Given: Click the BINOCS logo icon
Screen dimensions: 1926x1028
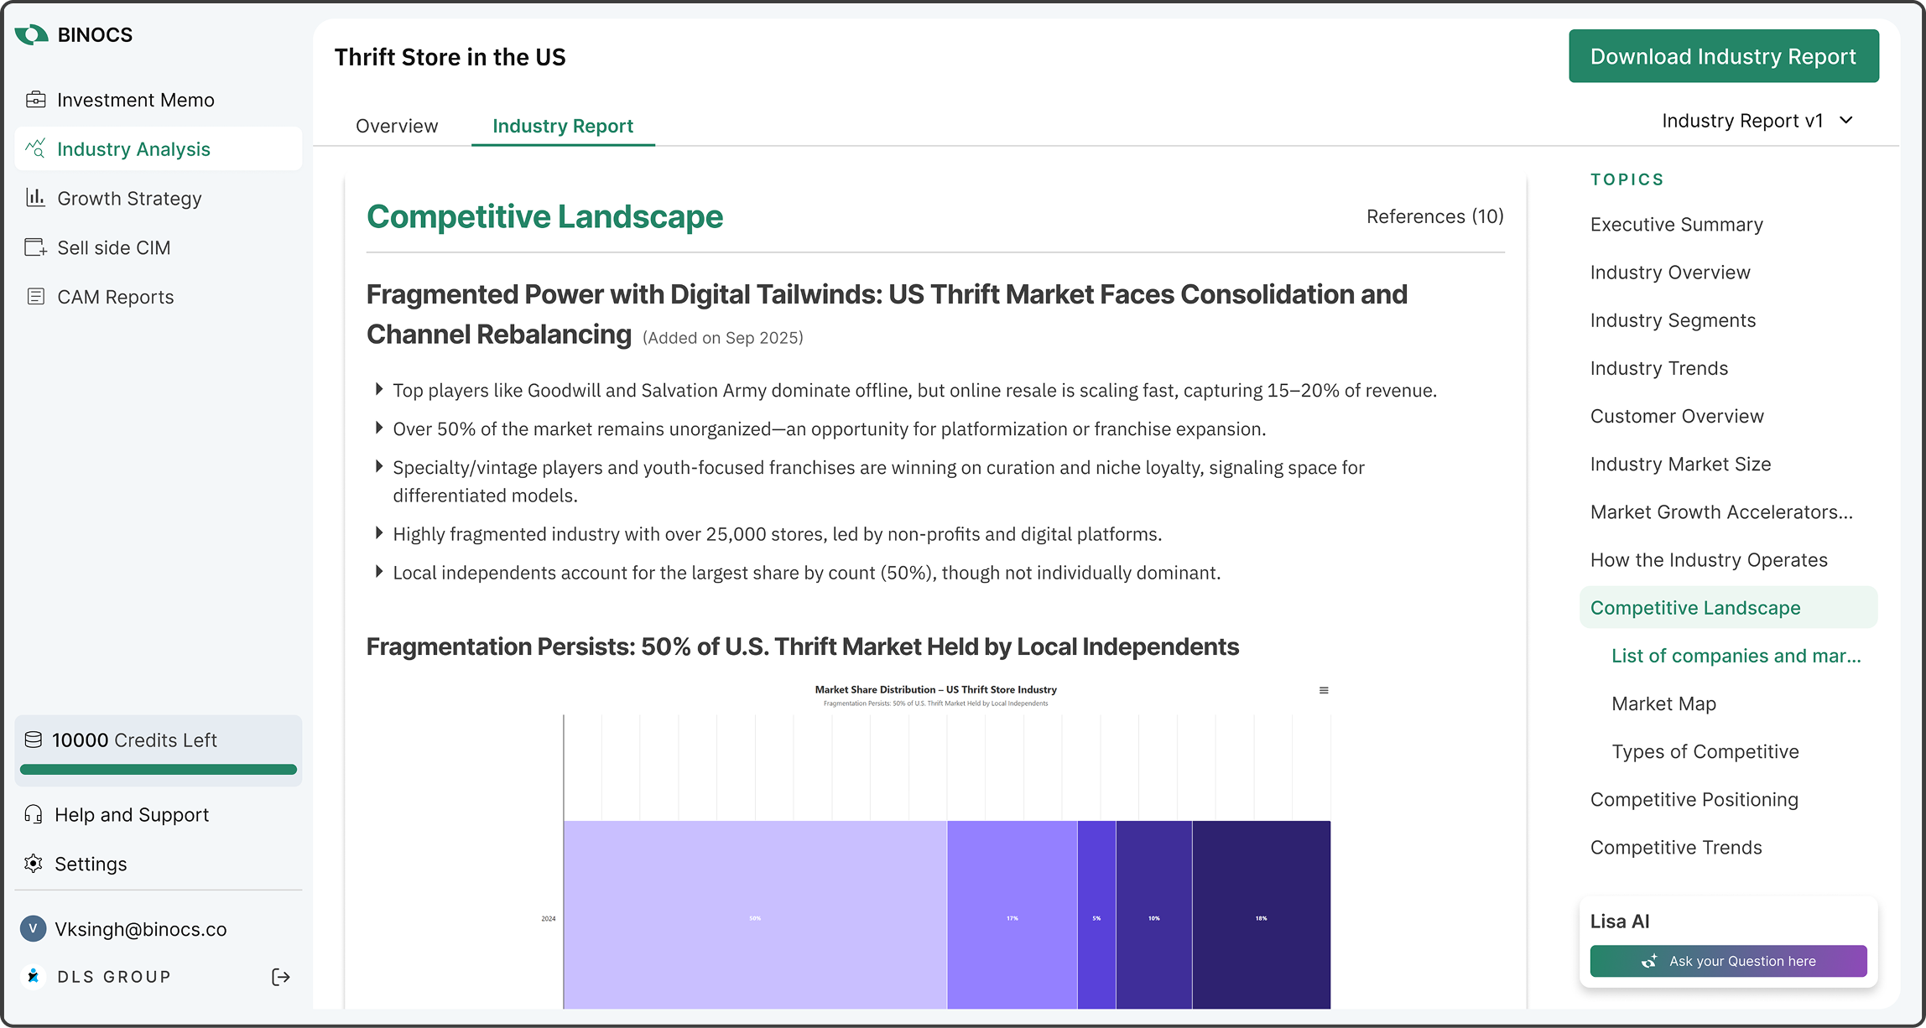Looking at the screenshot, I should tap(32, 34).
